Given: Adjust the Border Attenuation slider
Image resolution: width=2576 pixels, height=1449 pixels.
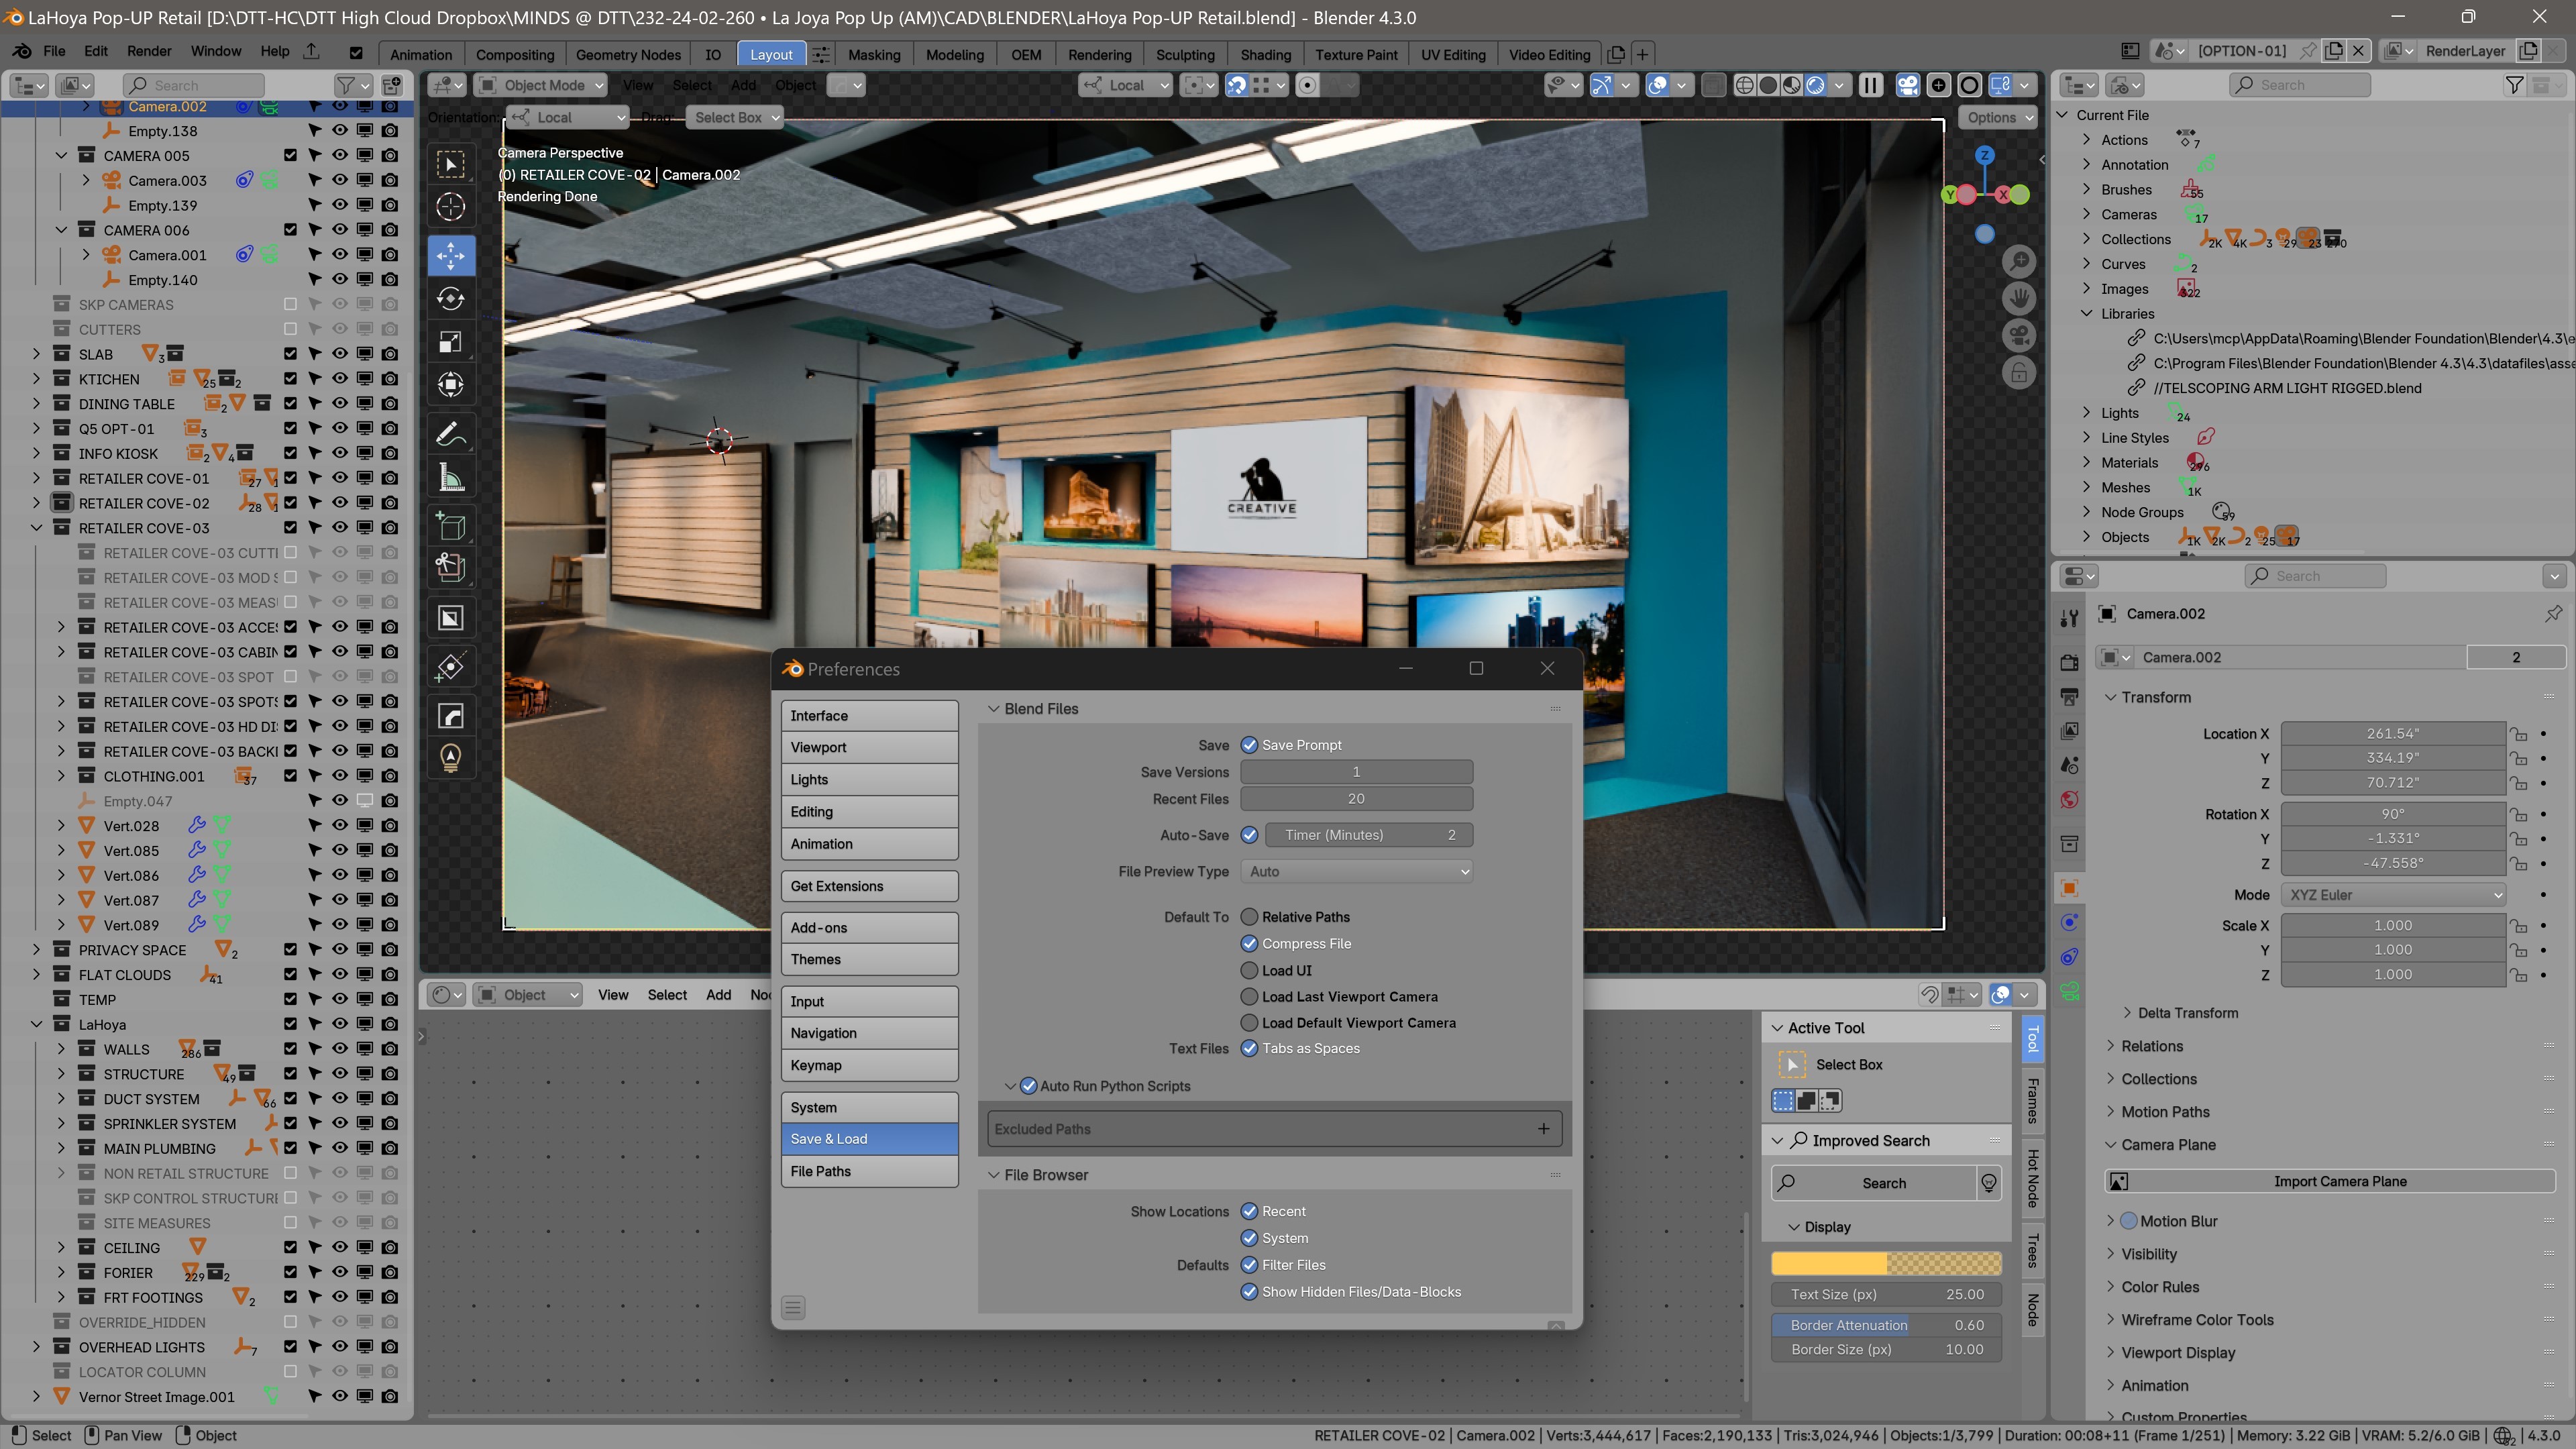Looking at the screenshot, I should [x=1886, y=1325].
